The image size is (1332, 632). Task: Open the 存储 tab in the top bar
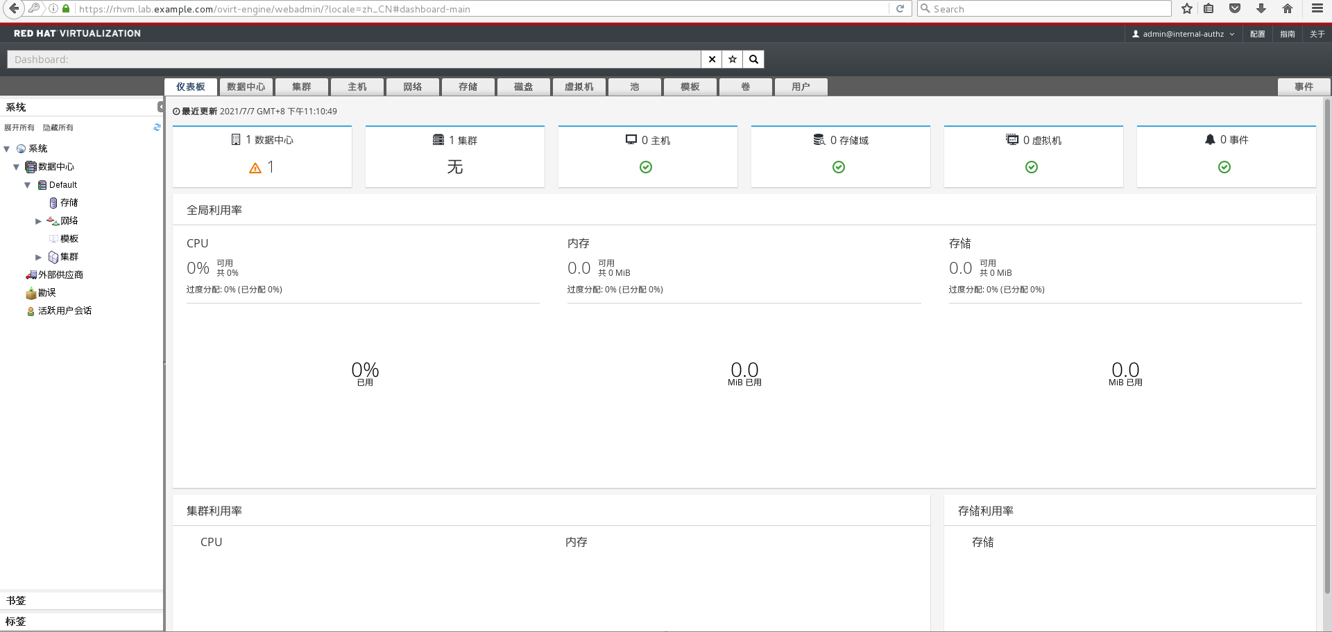point(468,87)
